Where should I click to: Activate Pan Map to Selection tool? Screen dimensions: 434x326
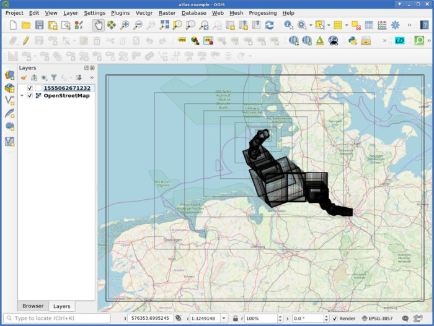pos(112,25)
